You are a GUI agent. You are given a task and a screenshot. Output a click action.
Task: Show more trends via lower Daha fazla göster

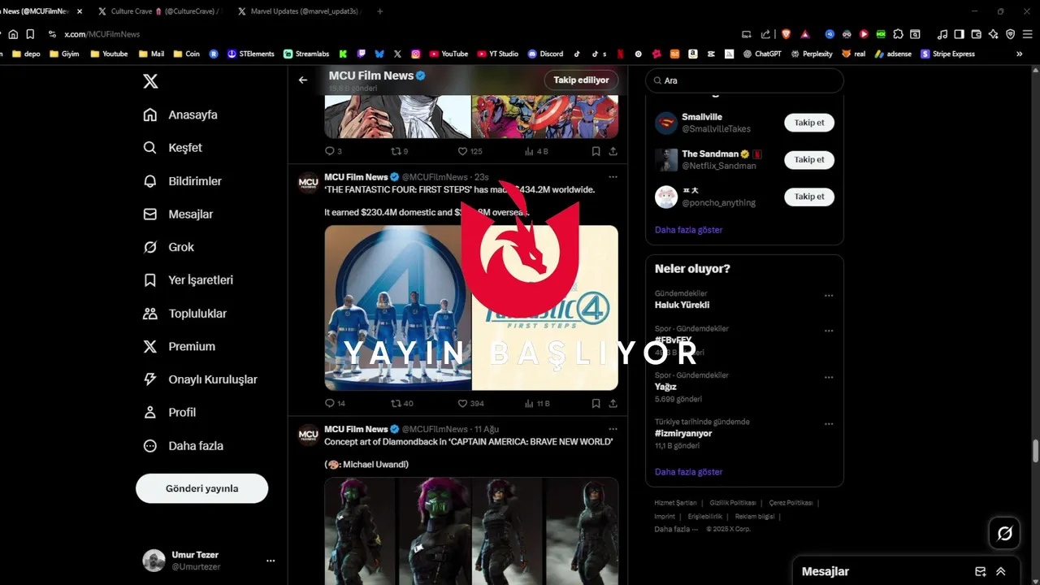(x=688, y=472)
